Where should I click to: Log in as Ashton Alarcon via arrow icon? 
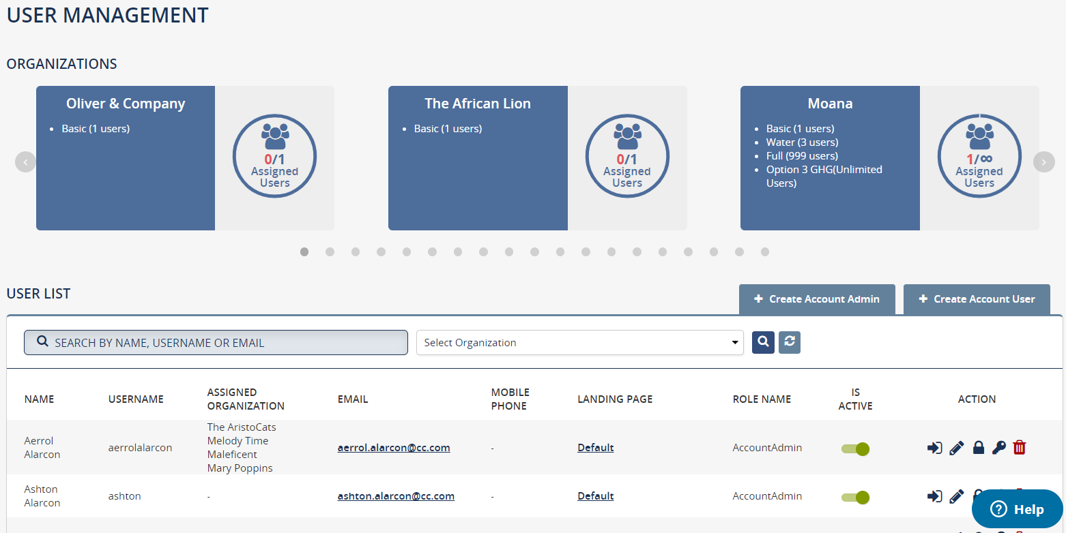pos(934,496)
